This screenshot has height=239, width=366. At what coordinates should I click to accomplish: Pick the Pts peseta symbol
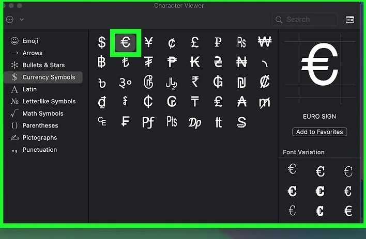pos(172,121)
